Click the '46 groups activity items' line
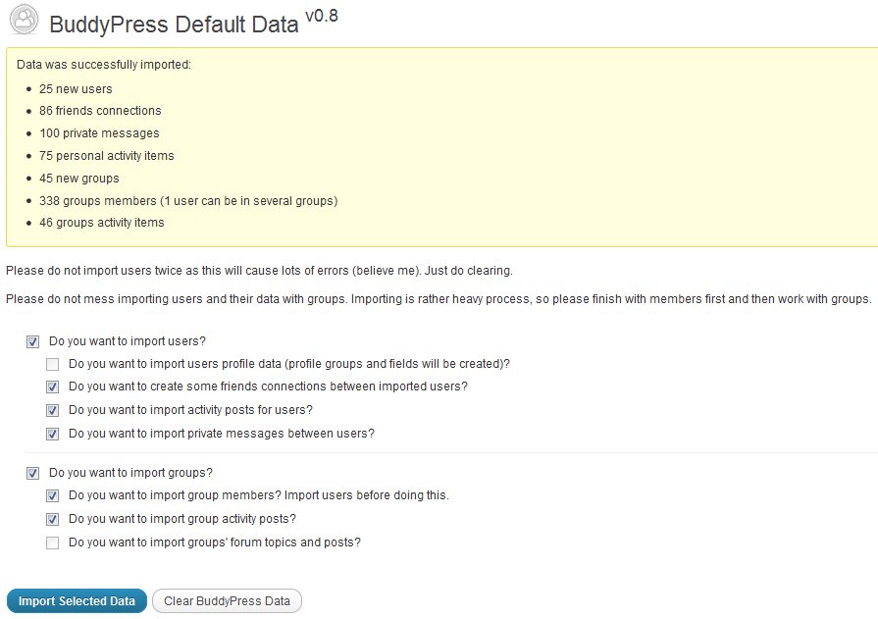This screenshot has width=878, height=619. 102,223
